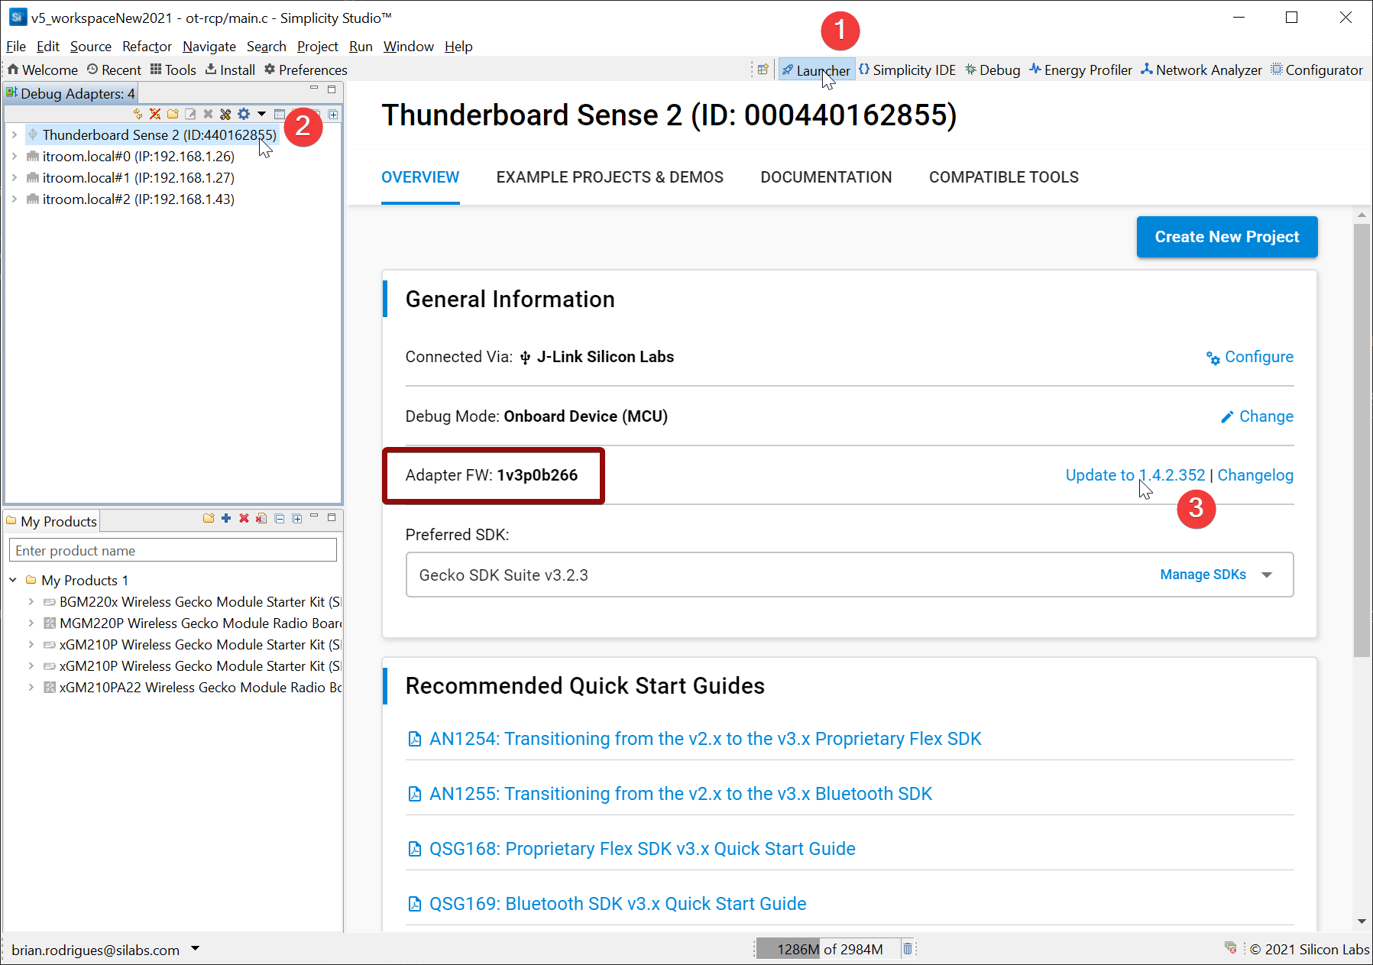Maximize the My Products panel

[332, 517]
